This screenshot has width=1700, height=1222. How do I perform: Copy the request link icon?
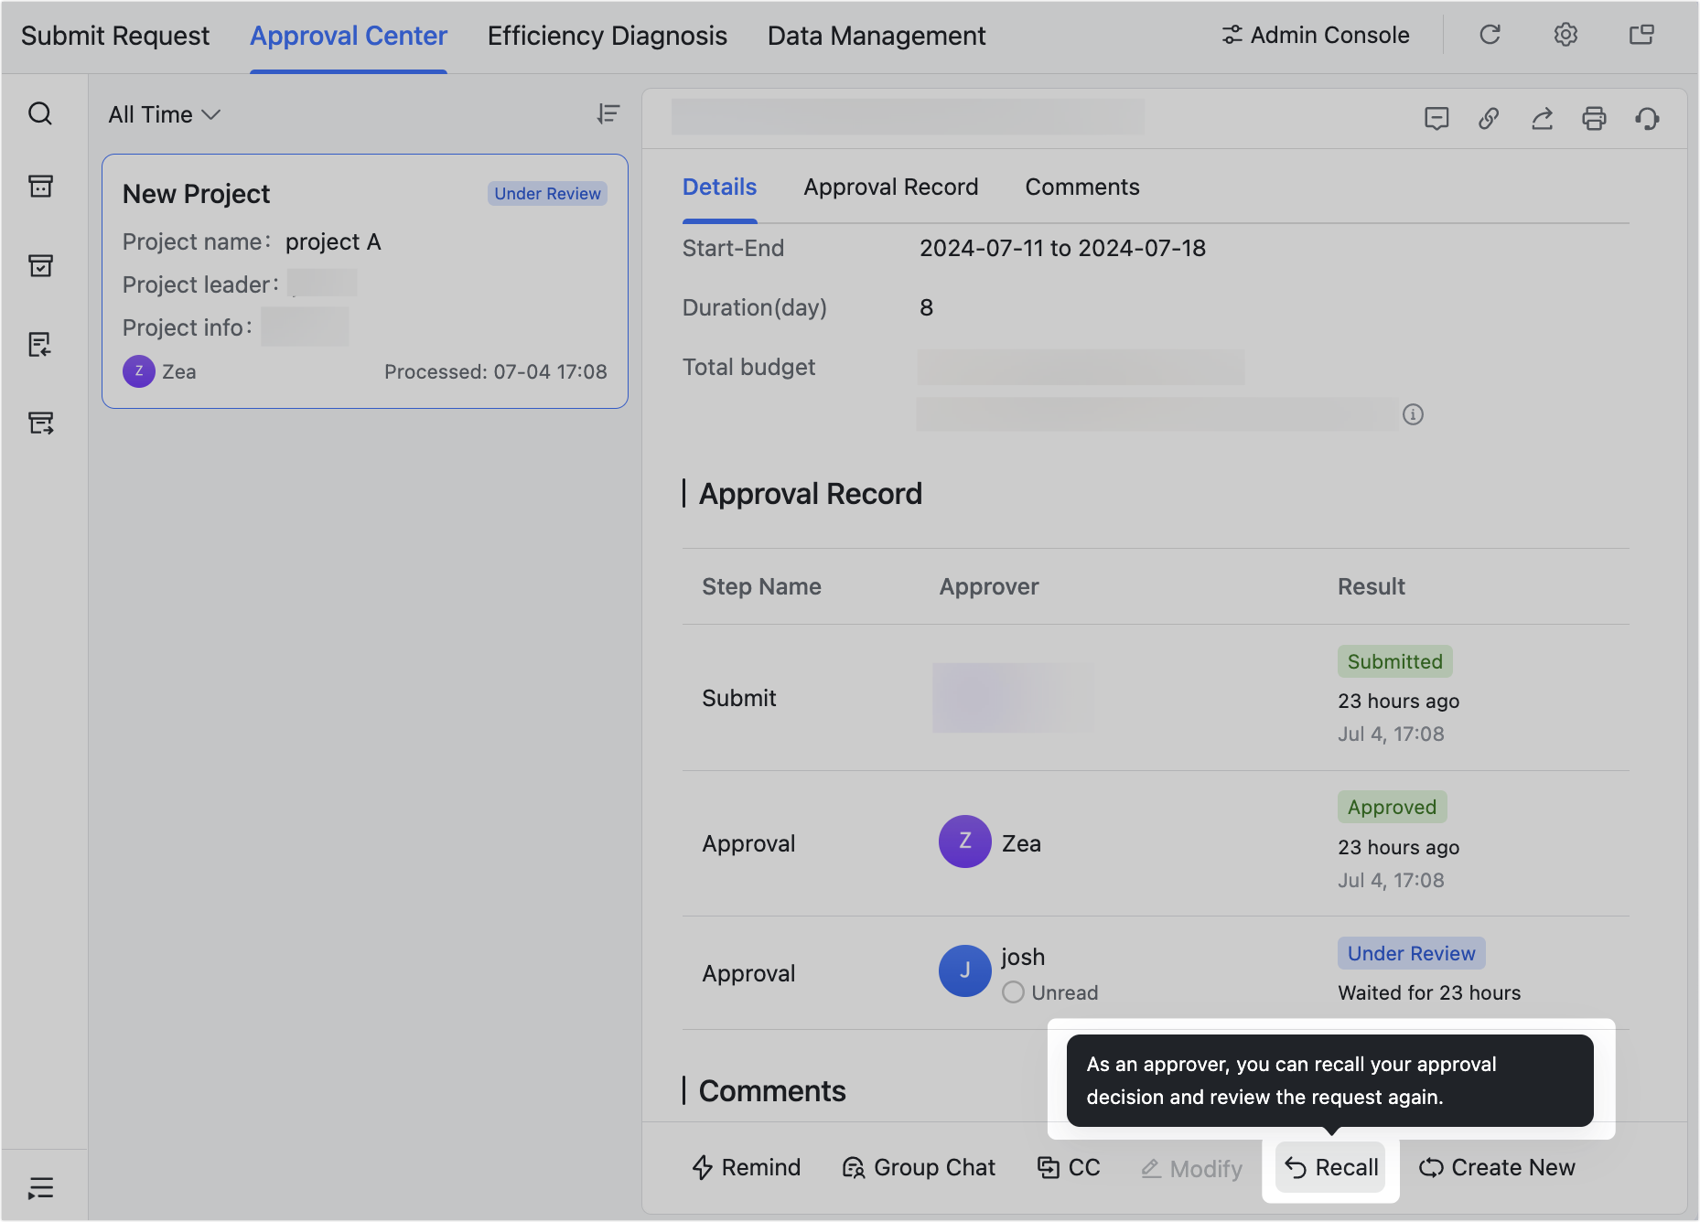[1489, 118]
